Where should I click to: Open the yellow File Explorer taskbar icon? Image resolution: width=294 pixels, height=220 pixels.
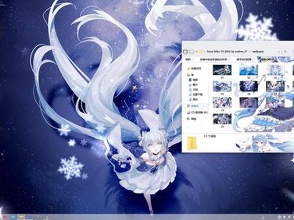21,217
